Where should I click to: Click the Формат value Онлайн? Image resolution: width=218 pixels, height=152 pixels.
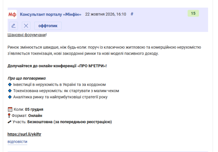point(35,116)
